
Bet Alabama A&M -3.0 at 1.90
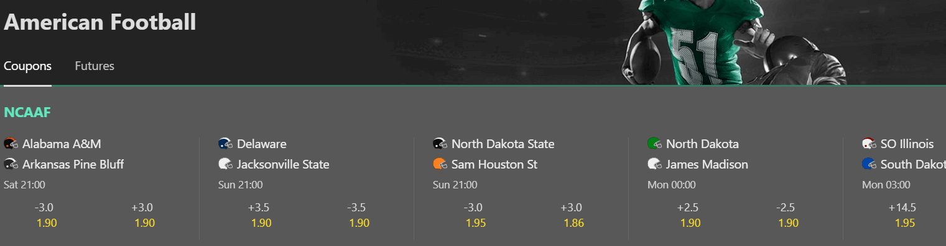[x=47, y=215]
